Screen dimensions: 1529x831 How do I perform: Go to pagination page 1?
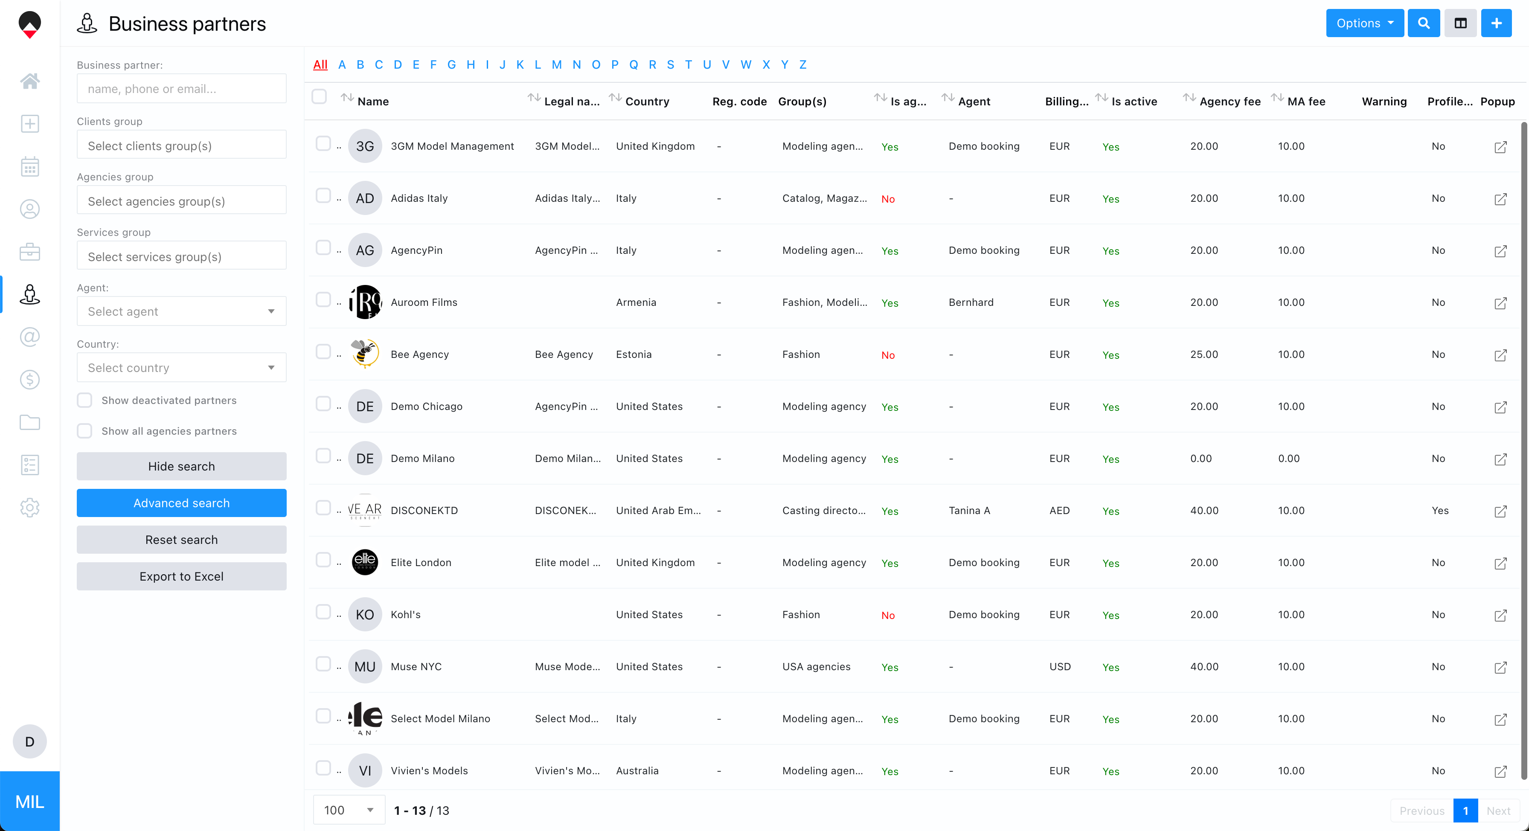pyautogui.click(x=1465, y=810)
